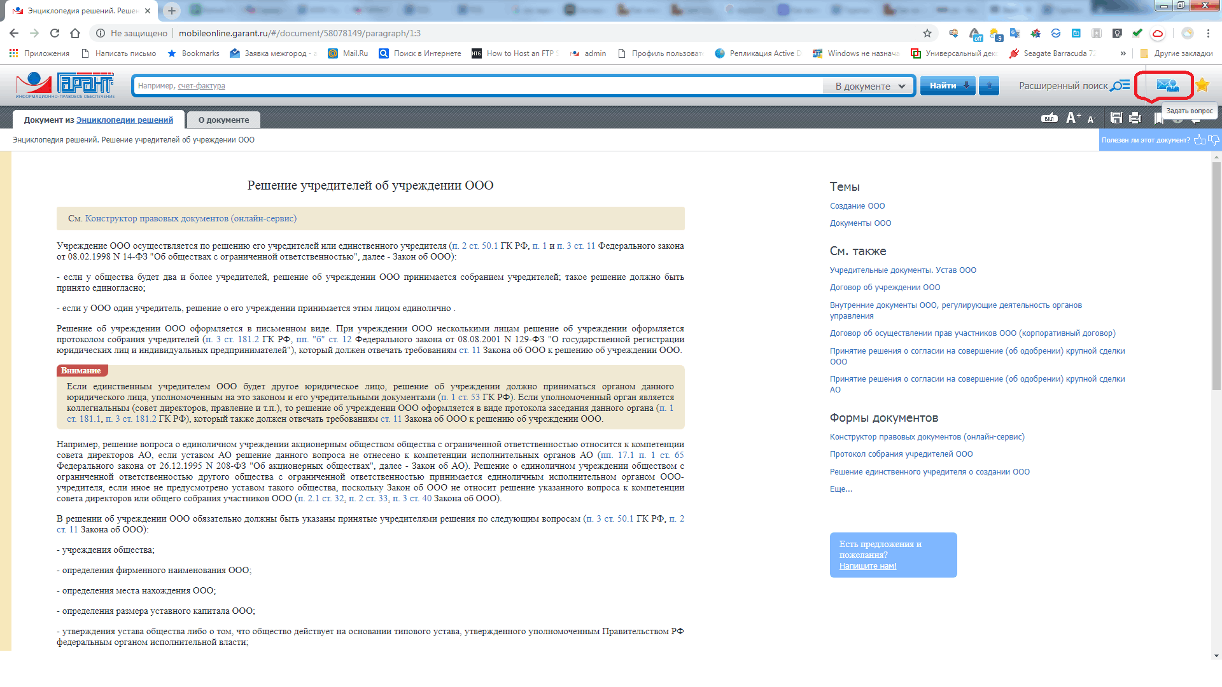Open 'Bookmarks' bookmark item
This screenshot has height=687, width=1222.
click(x=193, y=53)
